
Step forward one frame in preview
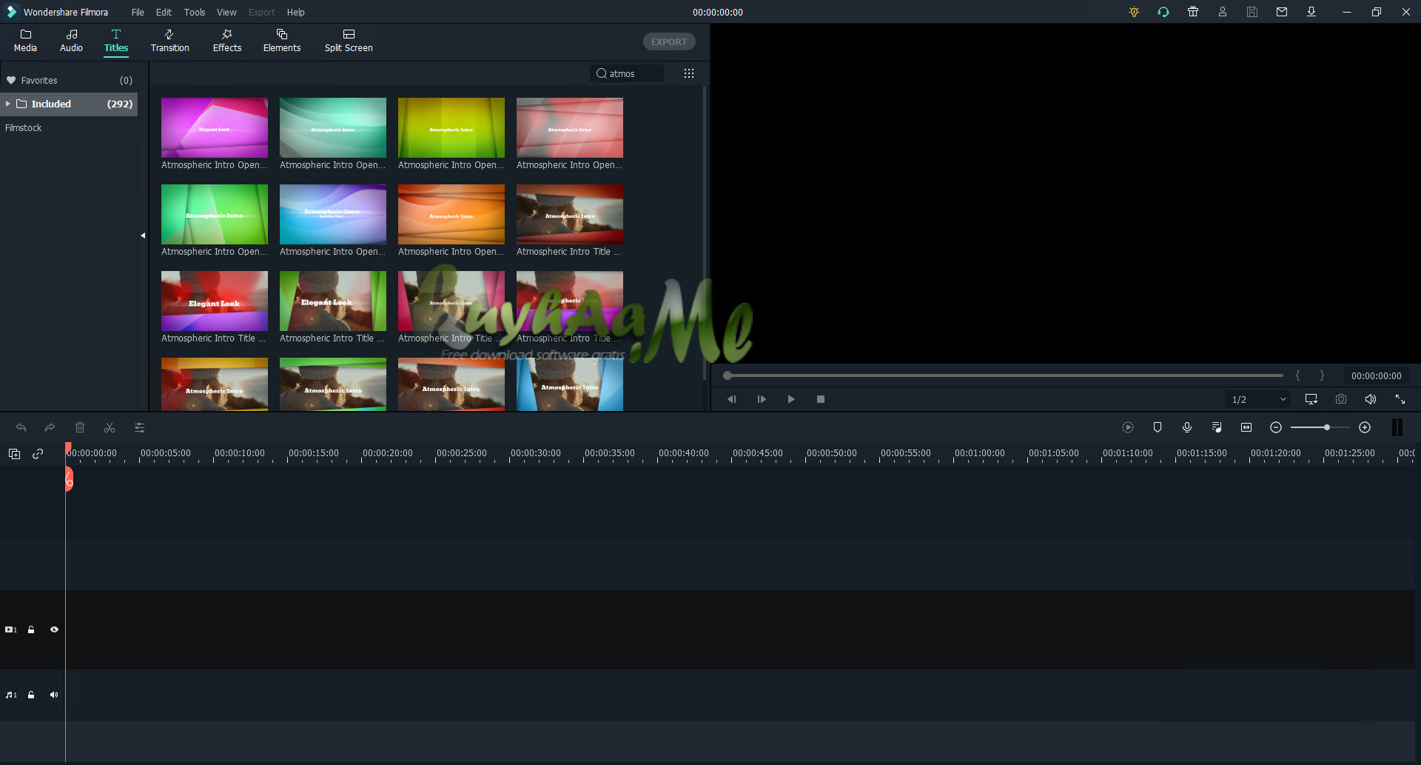tap(762, 399)
